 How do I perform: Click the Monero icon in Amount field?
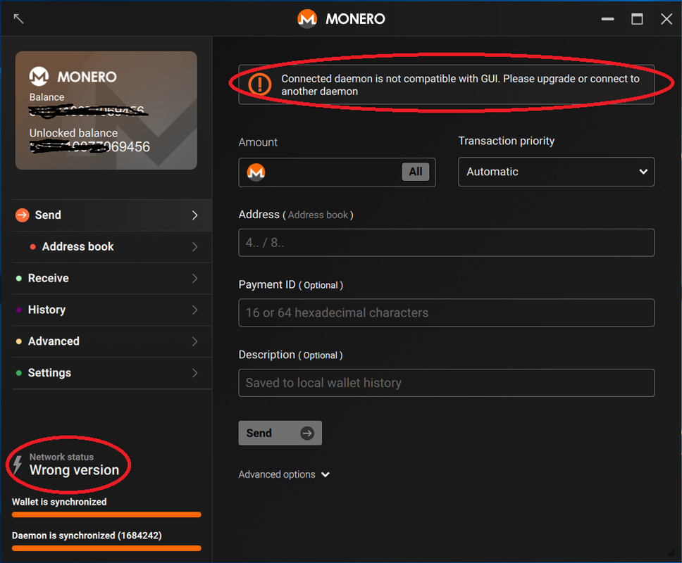coord(256,172)
